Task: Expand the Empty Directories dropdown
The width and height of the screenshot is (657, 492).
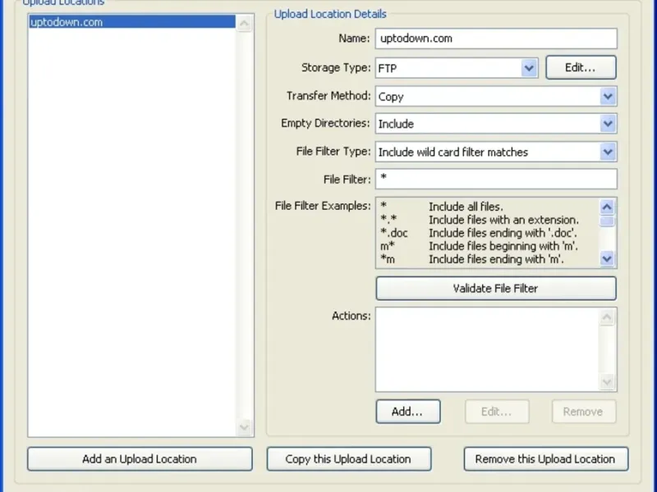Action: pos(608,124)
